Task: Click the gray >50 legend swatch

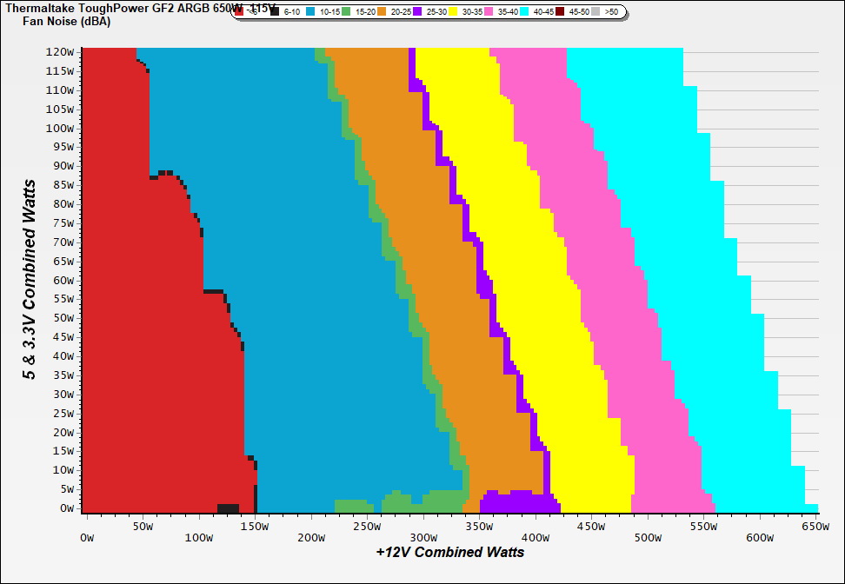Action: (596, 11)
